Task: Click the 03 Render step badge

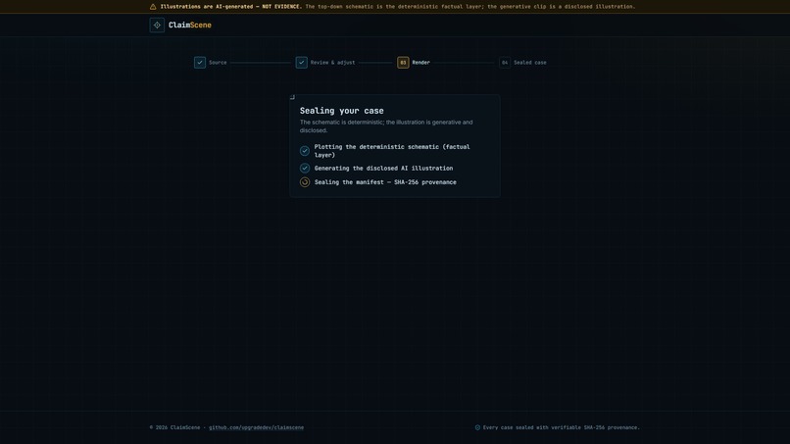Action: [403, 63]
